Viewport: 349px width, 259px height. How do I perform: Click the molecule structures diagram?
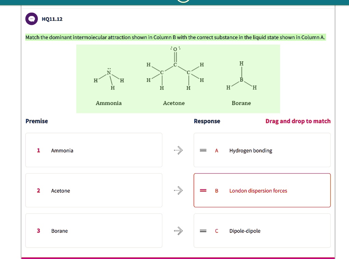[x=178, y=79]
